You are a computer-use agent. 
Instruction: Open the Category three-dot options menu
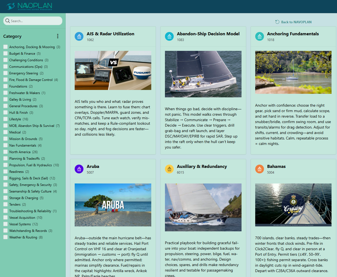pos(58,36)
